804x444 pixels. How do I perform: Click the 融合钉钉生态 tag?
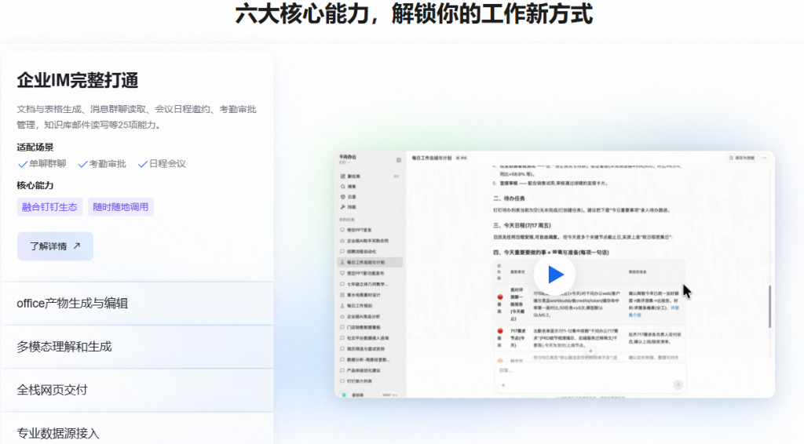tap(49, 207)
